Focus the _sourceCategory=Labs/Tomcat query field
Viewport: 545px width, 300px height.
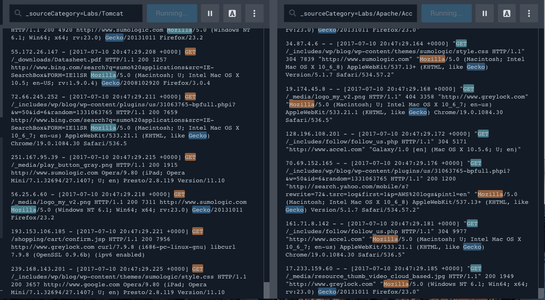pyautogui.click(x=80, y=14)
